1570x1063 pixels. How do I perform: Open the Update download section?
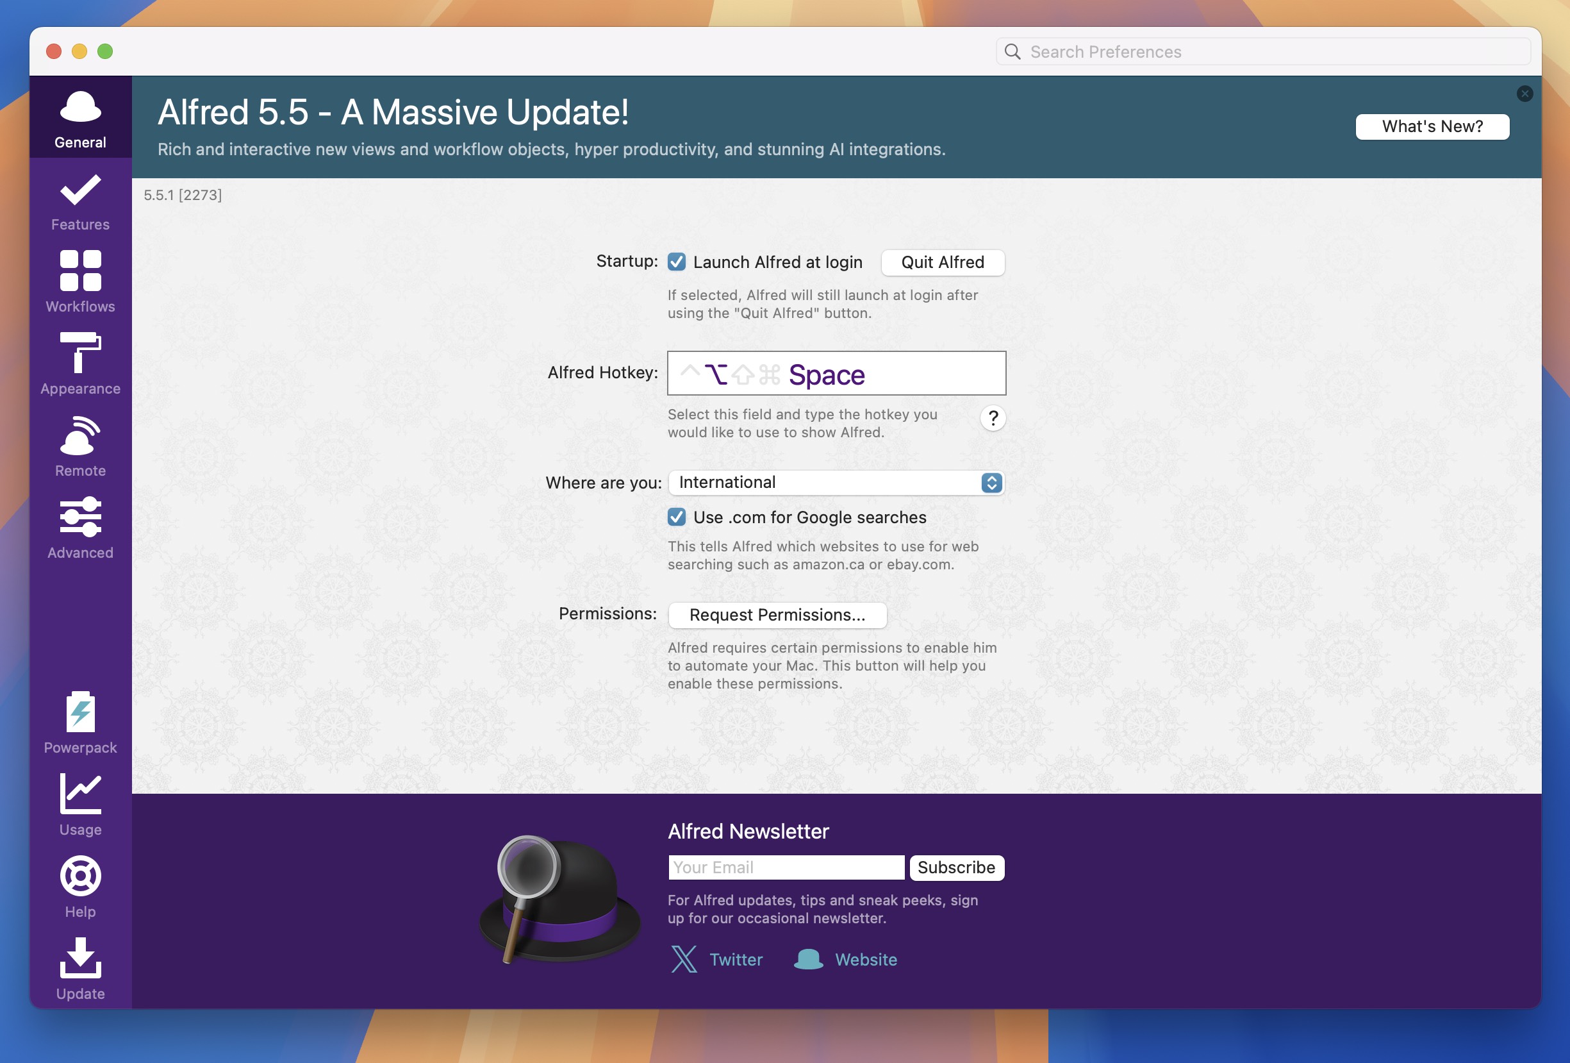pyautogui.click(x=80, y=969)
